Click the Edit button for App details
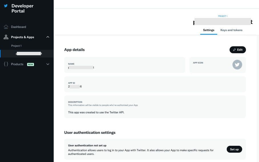Screen dimensions: 259x162 [238, 50]
